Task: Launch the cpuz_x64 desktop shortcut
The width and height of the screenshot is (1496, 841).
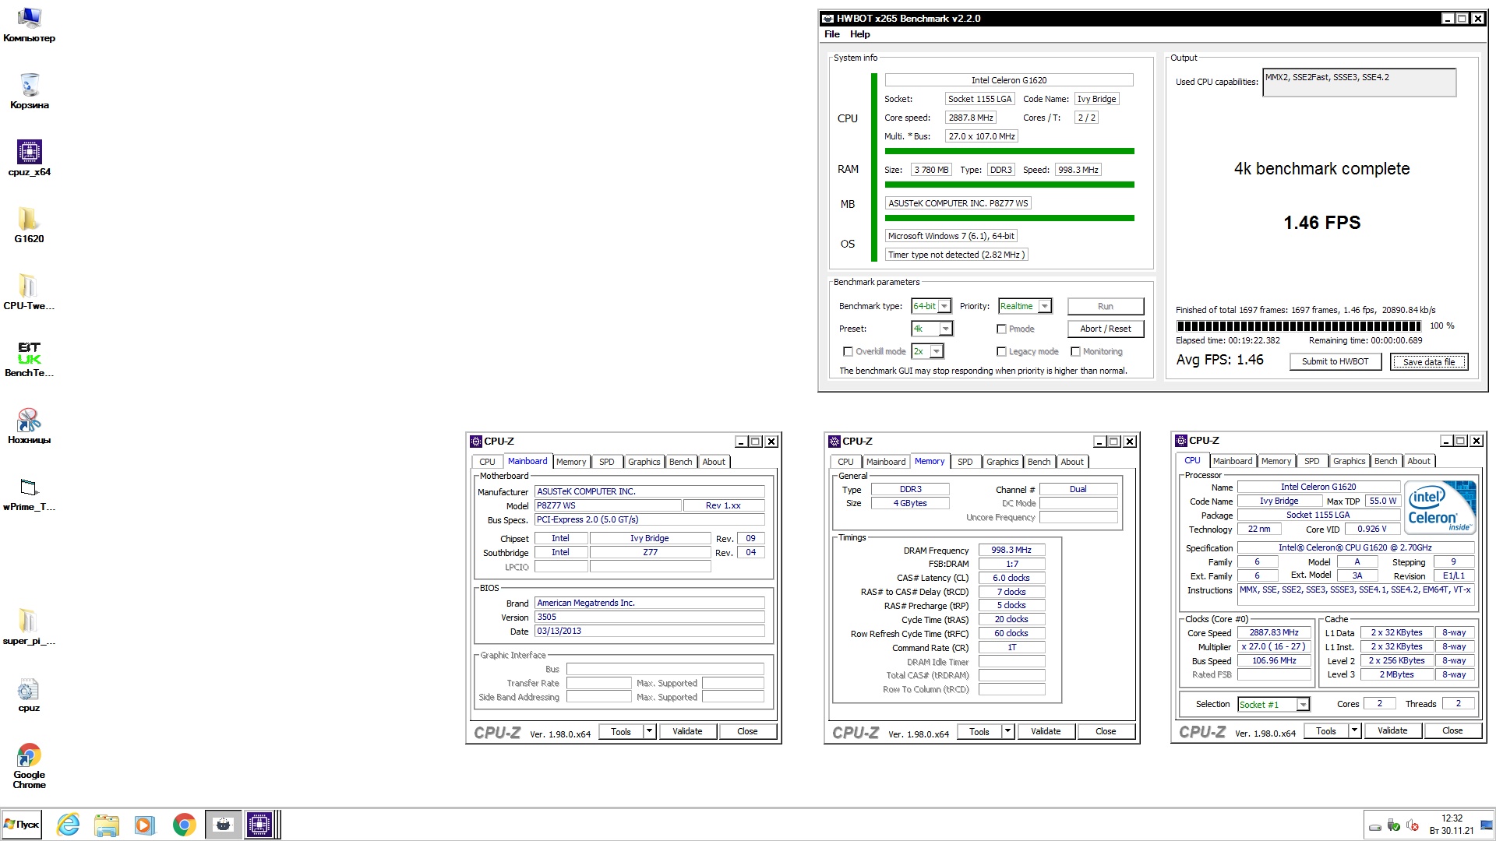Action: pyautogui.click(x=29, y=158)
